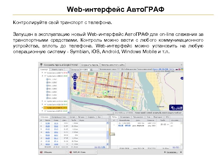218x164 pixels.
Task: Toggle the 21.12.2012 date checkbox
Action: coord(47,92)
